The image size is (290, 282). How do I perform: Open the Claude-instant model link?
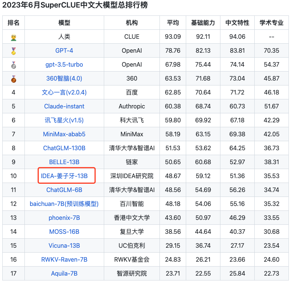pos(64,106)
